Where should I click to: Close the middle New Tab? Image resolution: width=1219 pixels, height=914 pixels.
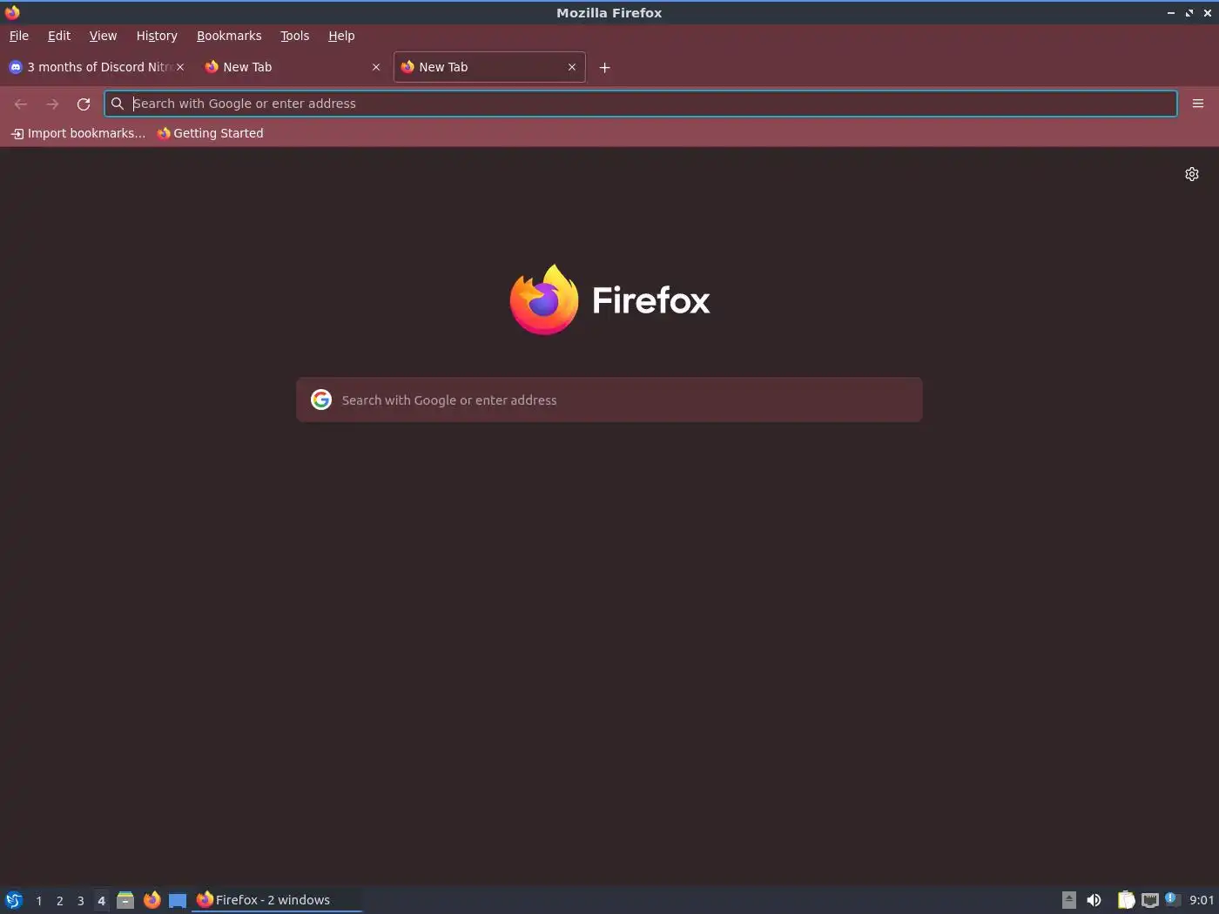(376, 67)
